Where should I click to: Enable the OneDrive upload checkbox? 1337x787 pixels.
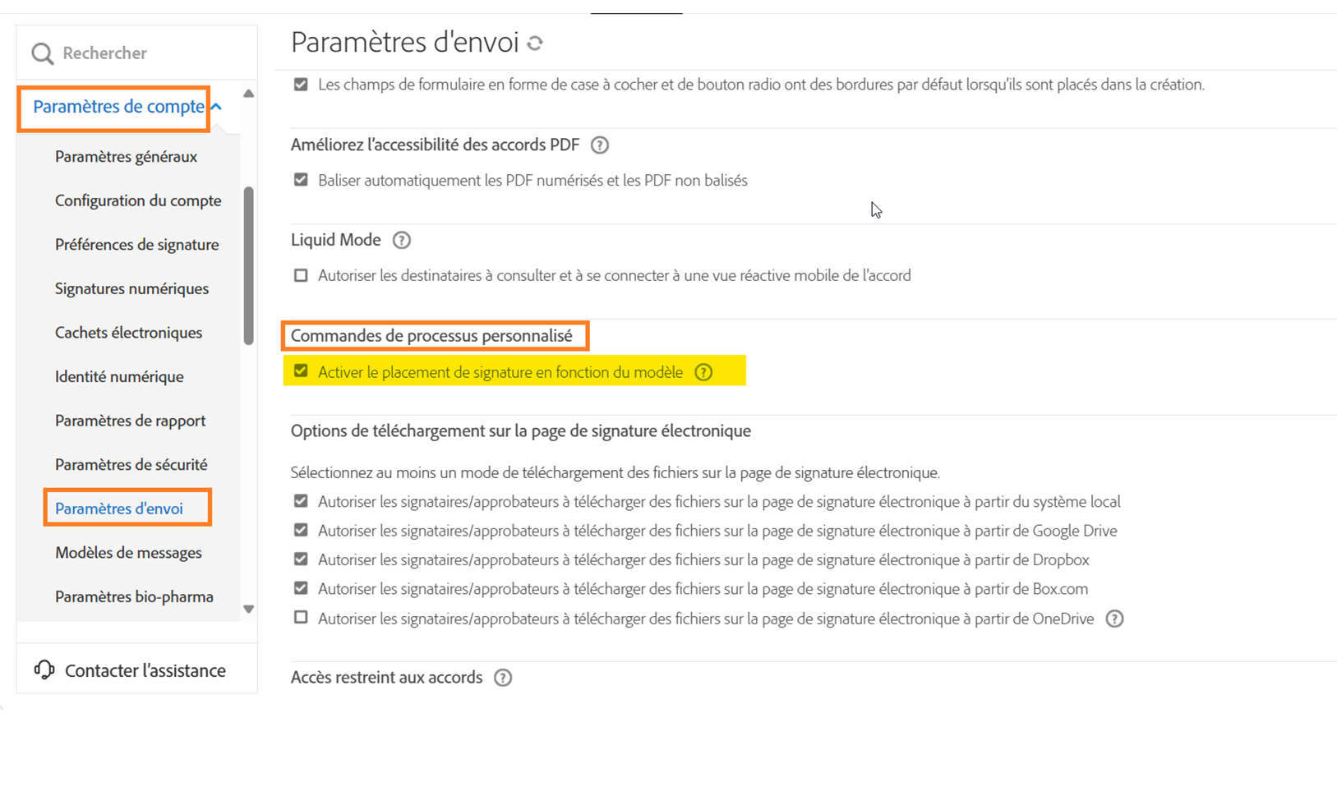coord(301,618)
